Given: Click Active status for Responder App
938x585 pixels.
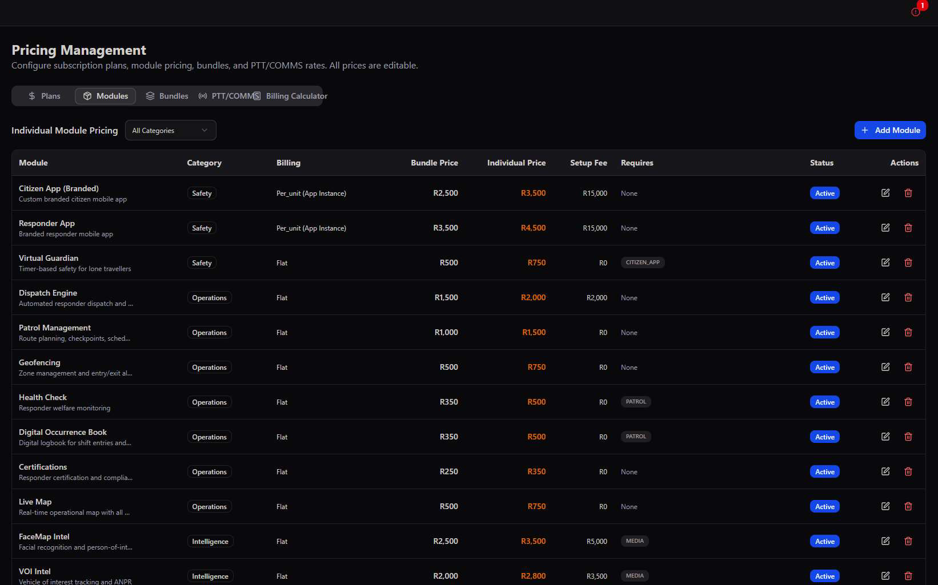Looking at the screenshot, I should (x=825, y=228).
